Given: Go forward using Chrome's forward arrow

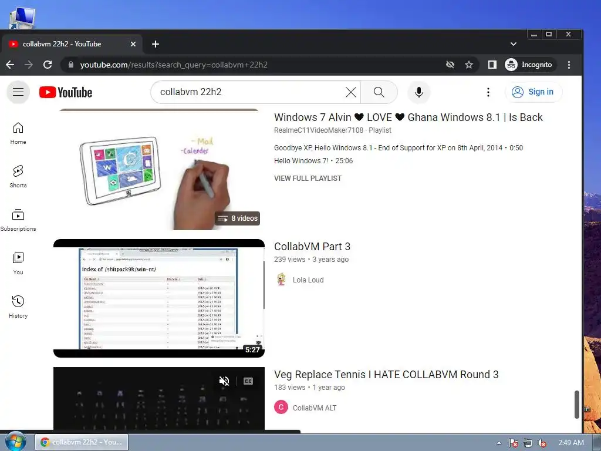Looking at the screenshot, I should [29, 65].
